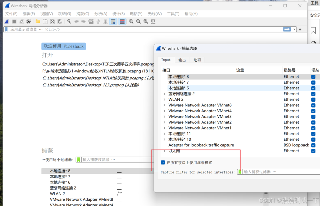Add filter button with plus icon

pyautogui.click(x=300, y=29)
